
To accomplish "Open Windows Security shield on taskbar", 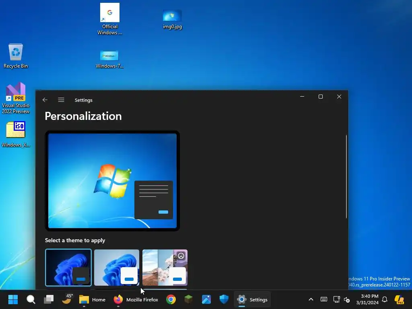I will tap(224, 299).
